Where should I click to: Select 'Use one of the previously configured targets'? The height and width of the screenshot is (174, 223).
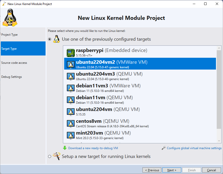click(x=50, y=39)
